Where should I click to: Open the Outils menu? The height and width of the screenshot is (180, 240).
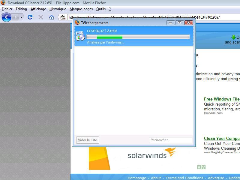101,9
